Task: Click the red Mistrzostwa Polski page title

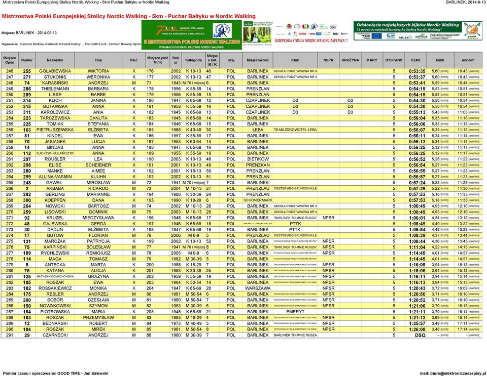Action: pos(128,16)
